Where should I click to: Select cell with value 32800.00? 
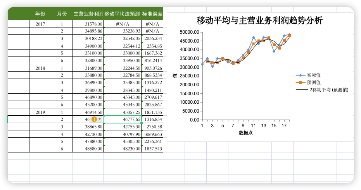(x=88, y=60)
